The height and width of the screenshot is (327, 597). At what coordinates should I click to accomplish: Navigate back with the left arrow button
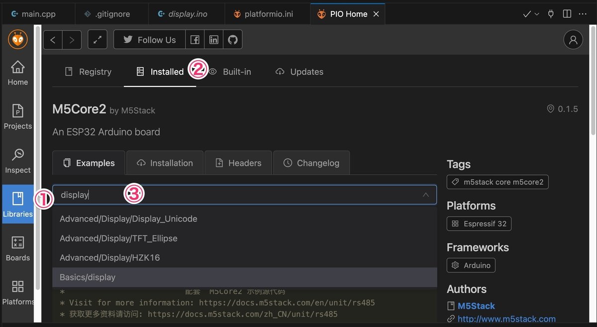click(53, 40)
